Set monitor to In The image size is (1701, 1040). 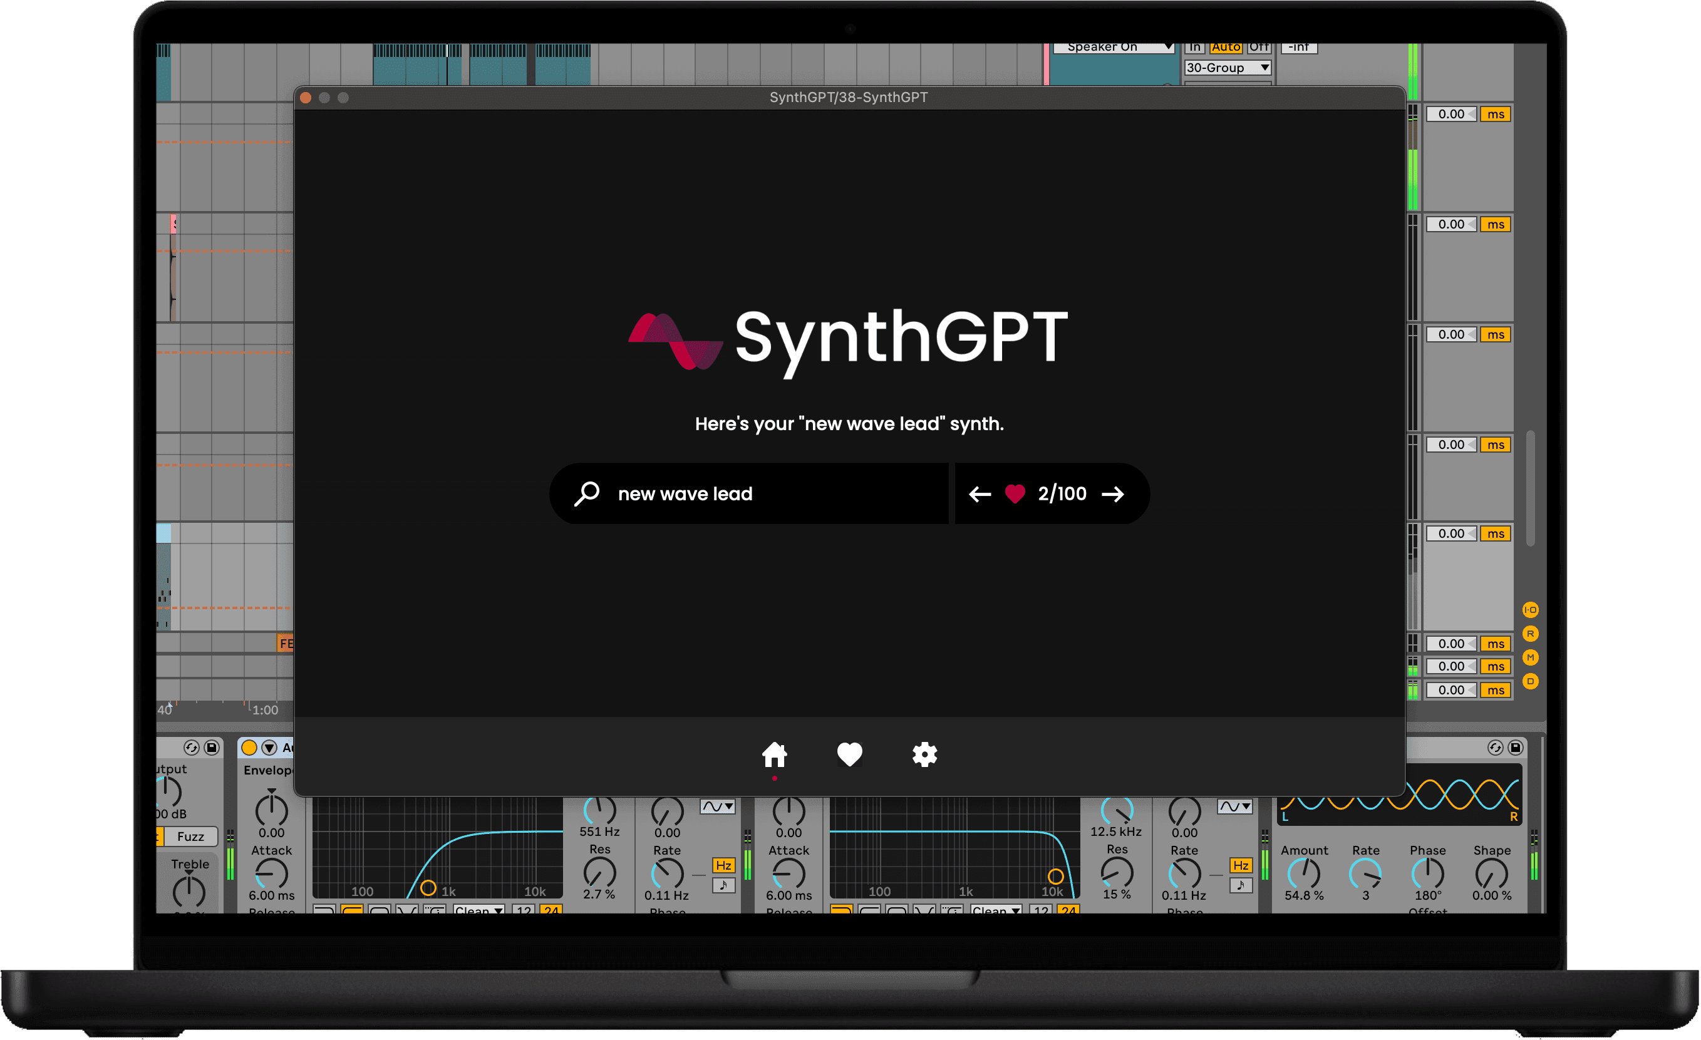tap(1195, 47)
